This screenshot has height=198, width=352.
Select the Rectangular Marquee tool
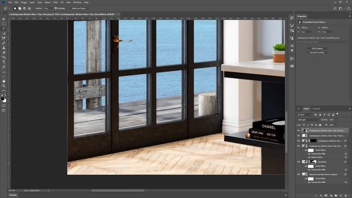pos(4,24)
